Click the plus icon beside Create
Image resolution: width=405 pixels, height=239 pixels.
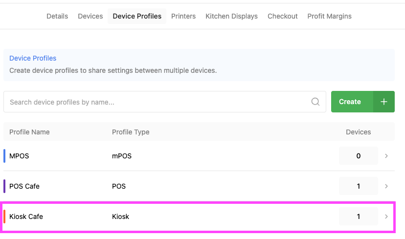[384, 102]
